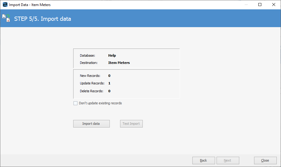281x167 pixels.
Task: Enable Don't update existing records checkbox
Action: tap(76, 103)
